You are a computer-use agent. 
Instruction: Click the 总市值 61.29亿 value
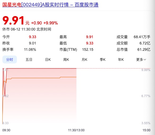[x=144, y=49]
